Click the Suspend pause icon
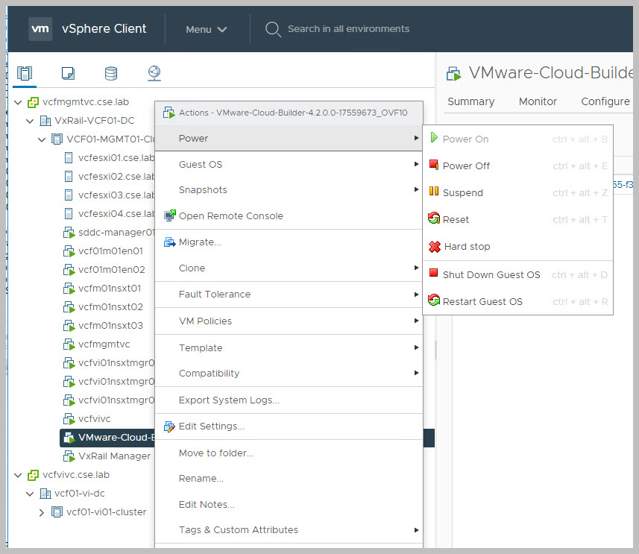Image resolution: width=639 pixels, height=554 pixels. [434, 192]
